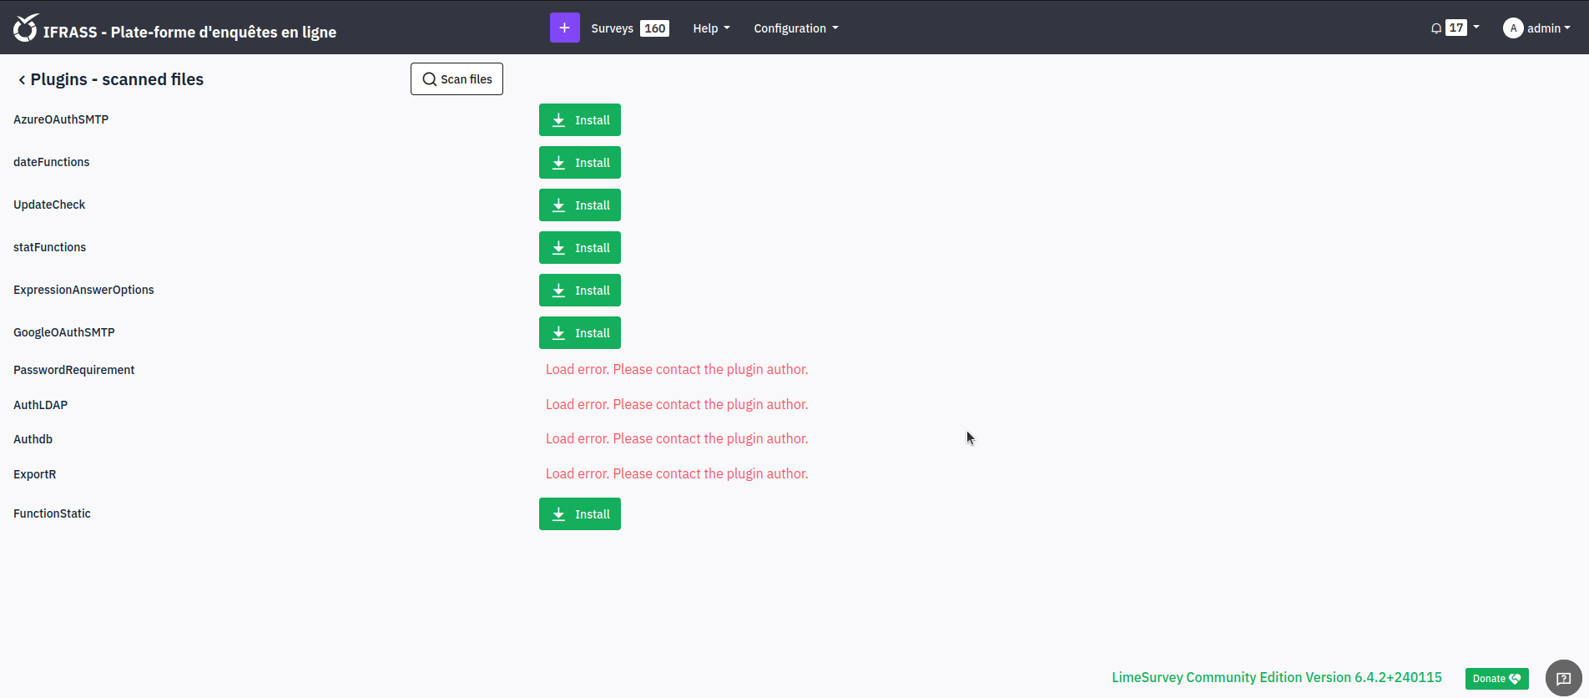The height and width of the screenshot is (698, 1589).
Task: Click the IFRASS site title link
Action: click(x=189, y=32)
